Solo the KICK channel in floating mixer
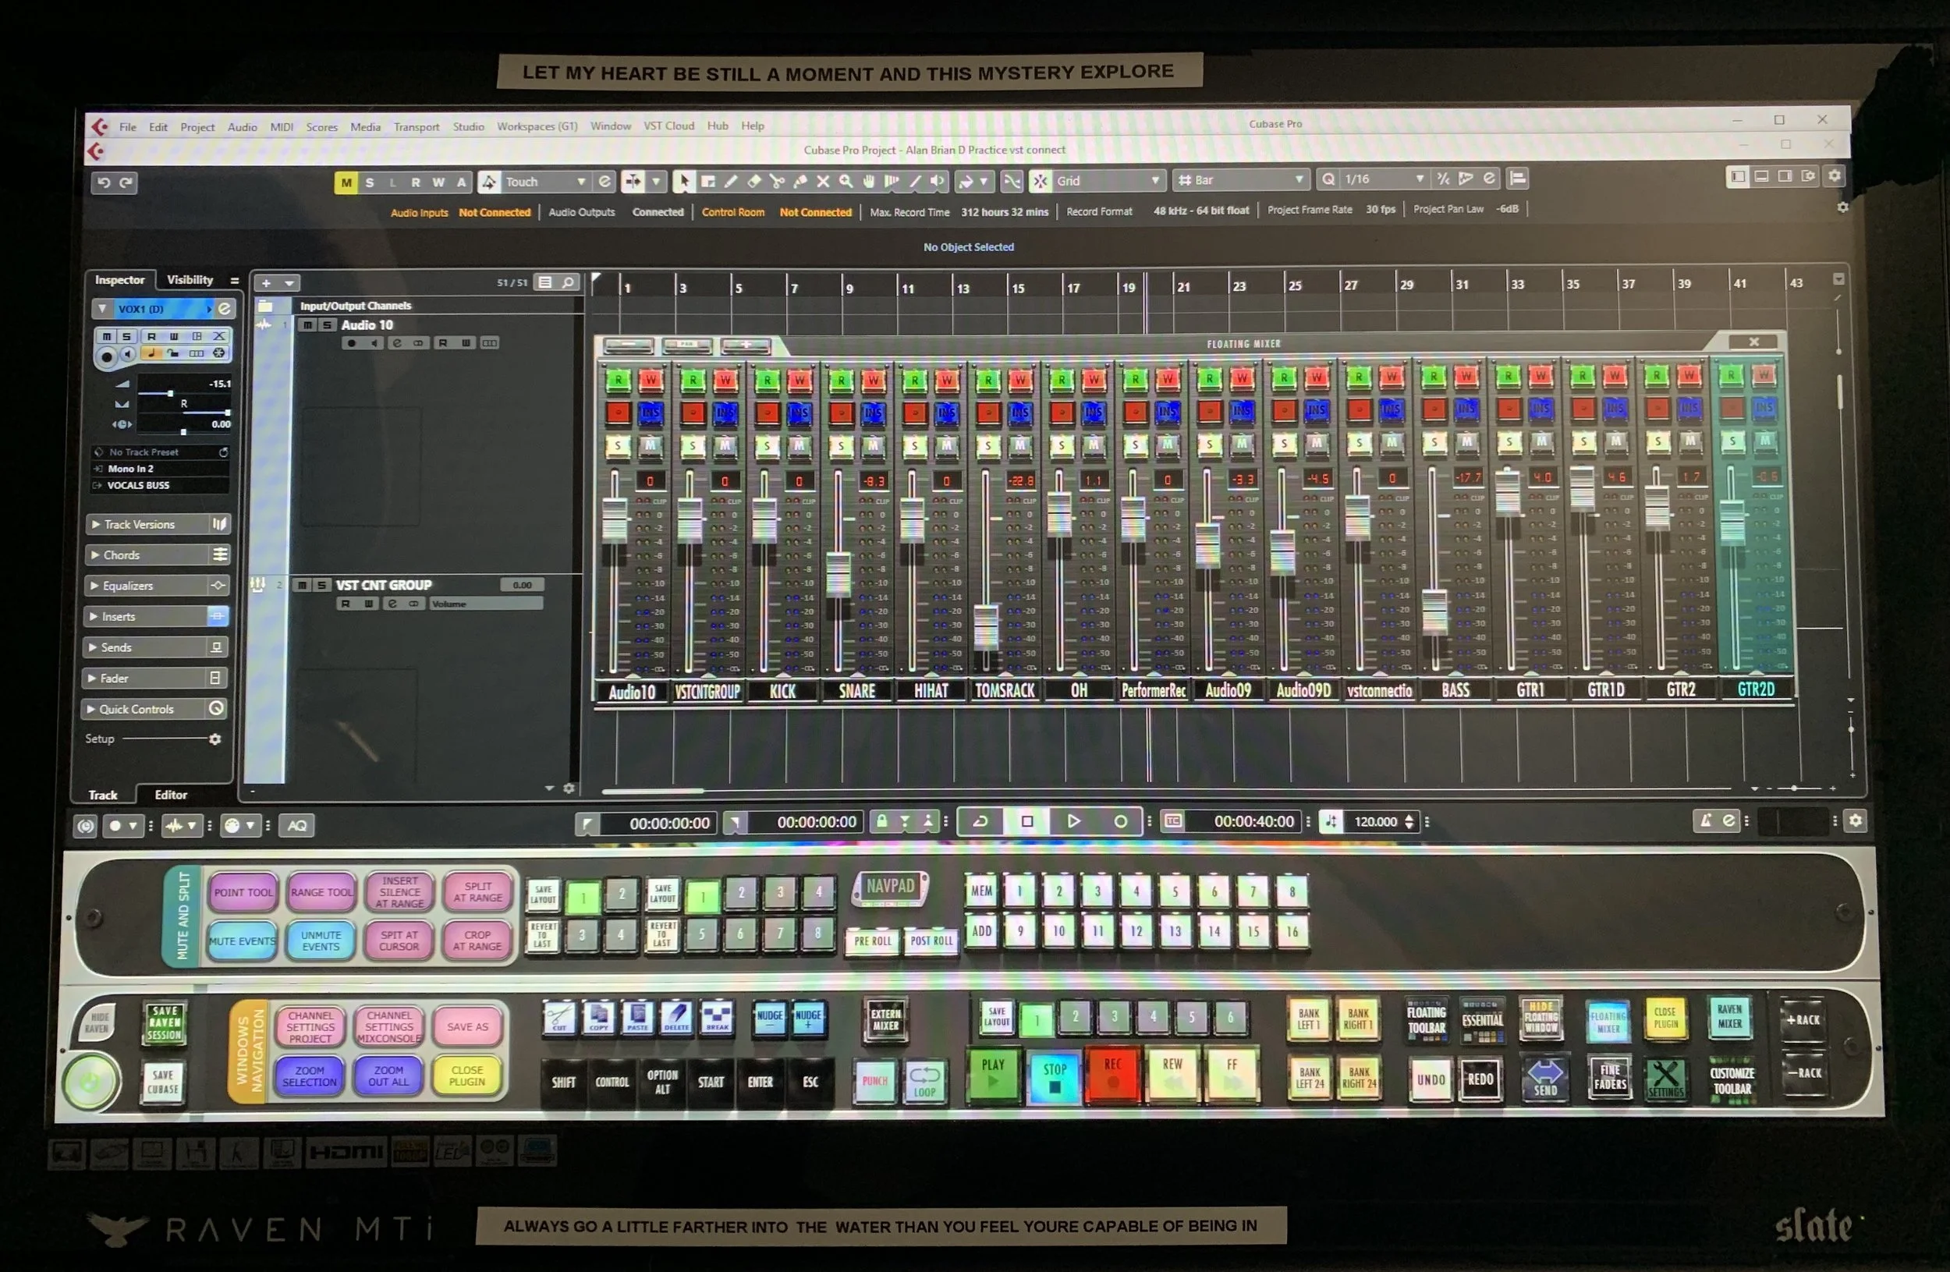1950x1272 pixels. click(767, 445)
